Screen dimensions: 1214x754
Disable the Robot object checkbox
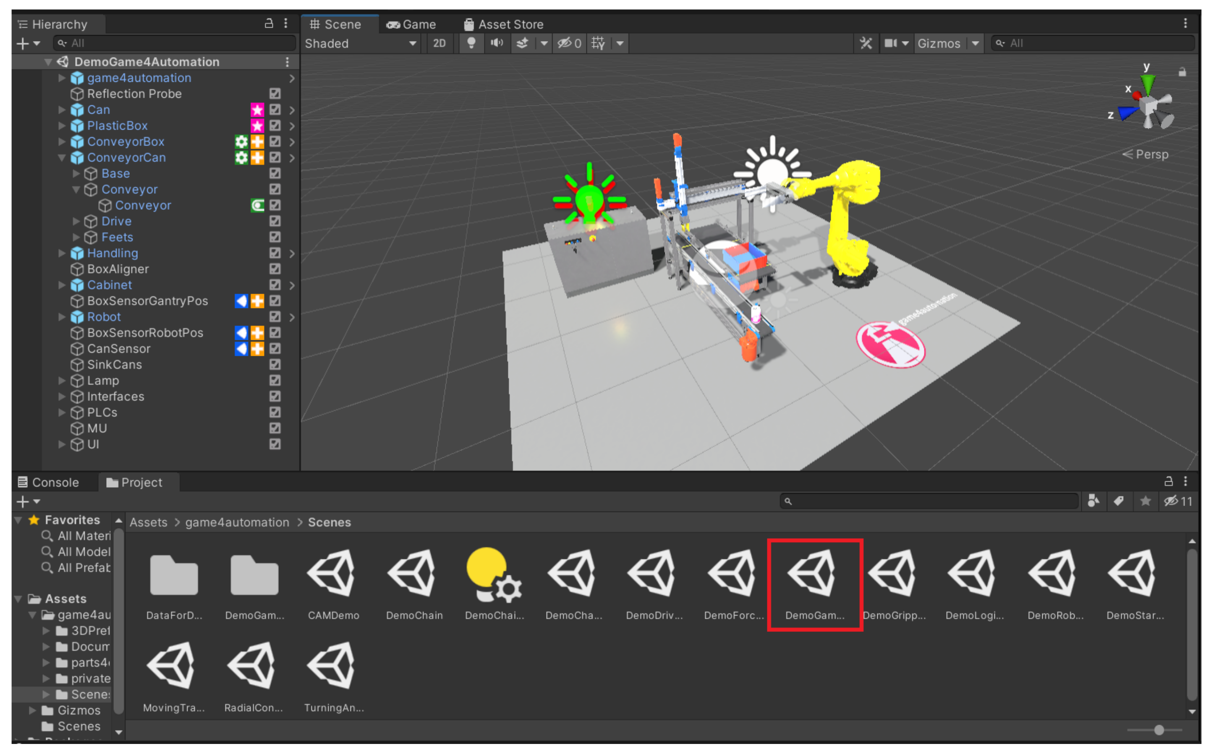(275, 317)
